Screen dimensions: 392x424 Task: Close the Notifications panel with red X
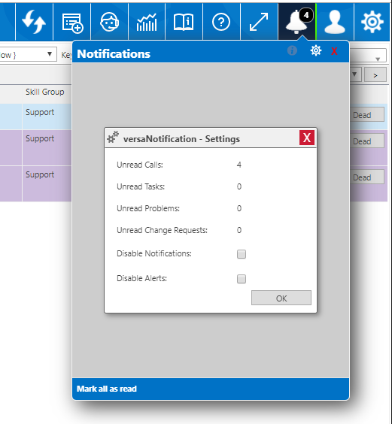(x=334, y=51)
